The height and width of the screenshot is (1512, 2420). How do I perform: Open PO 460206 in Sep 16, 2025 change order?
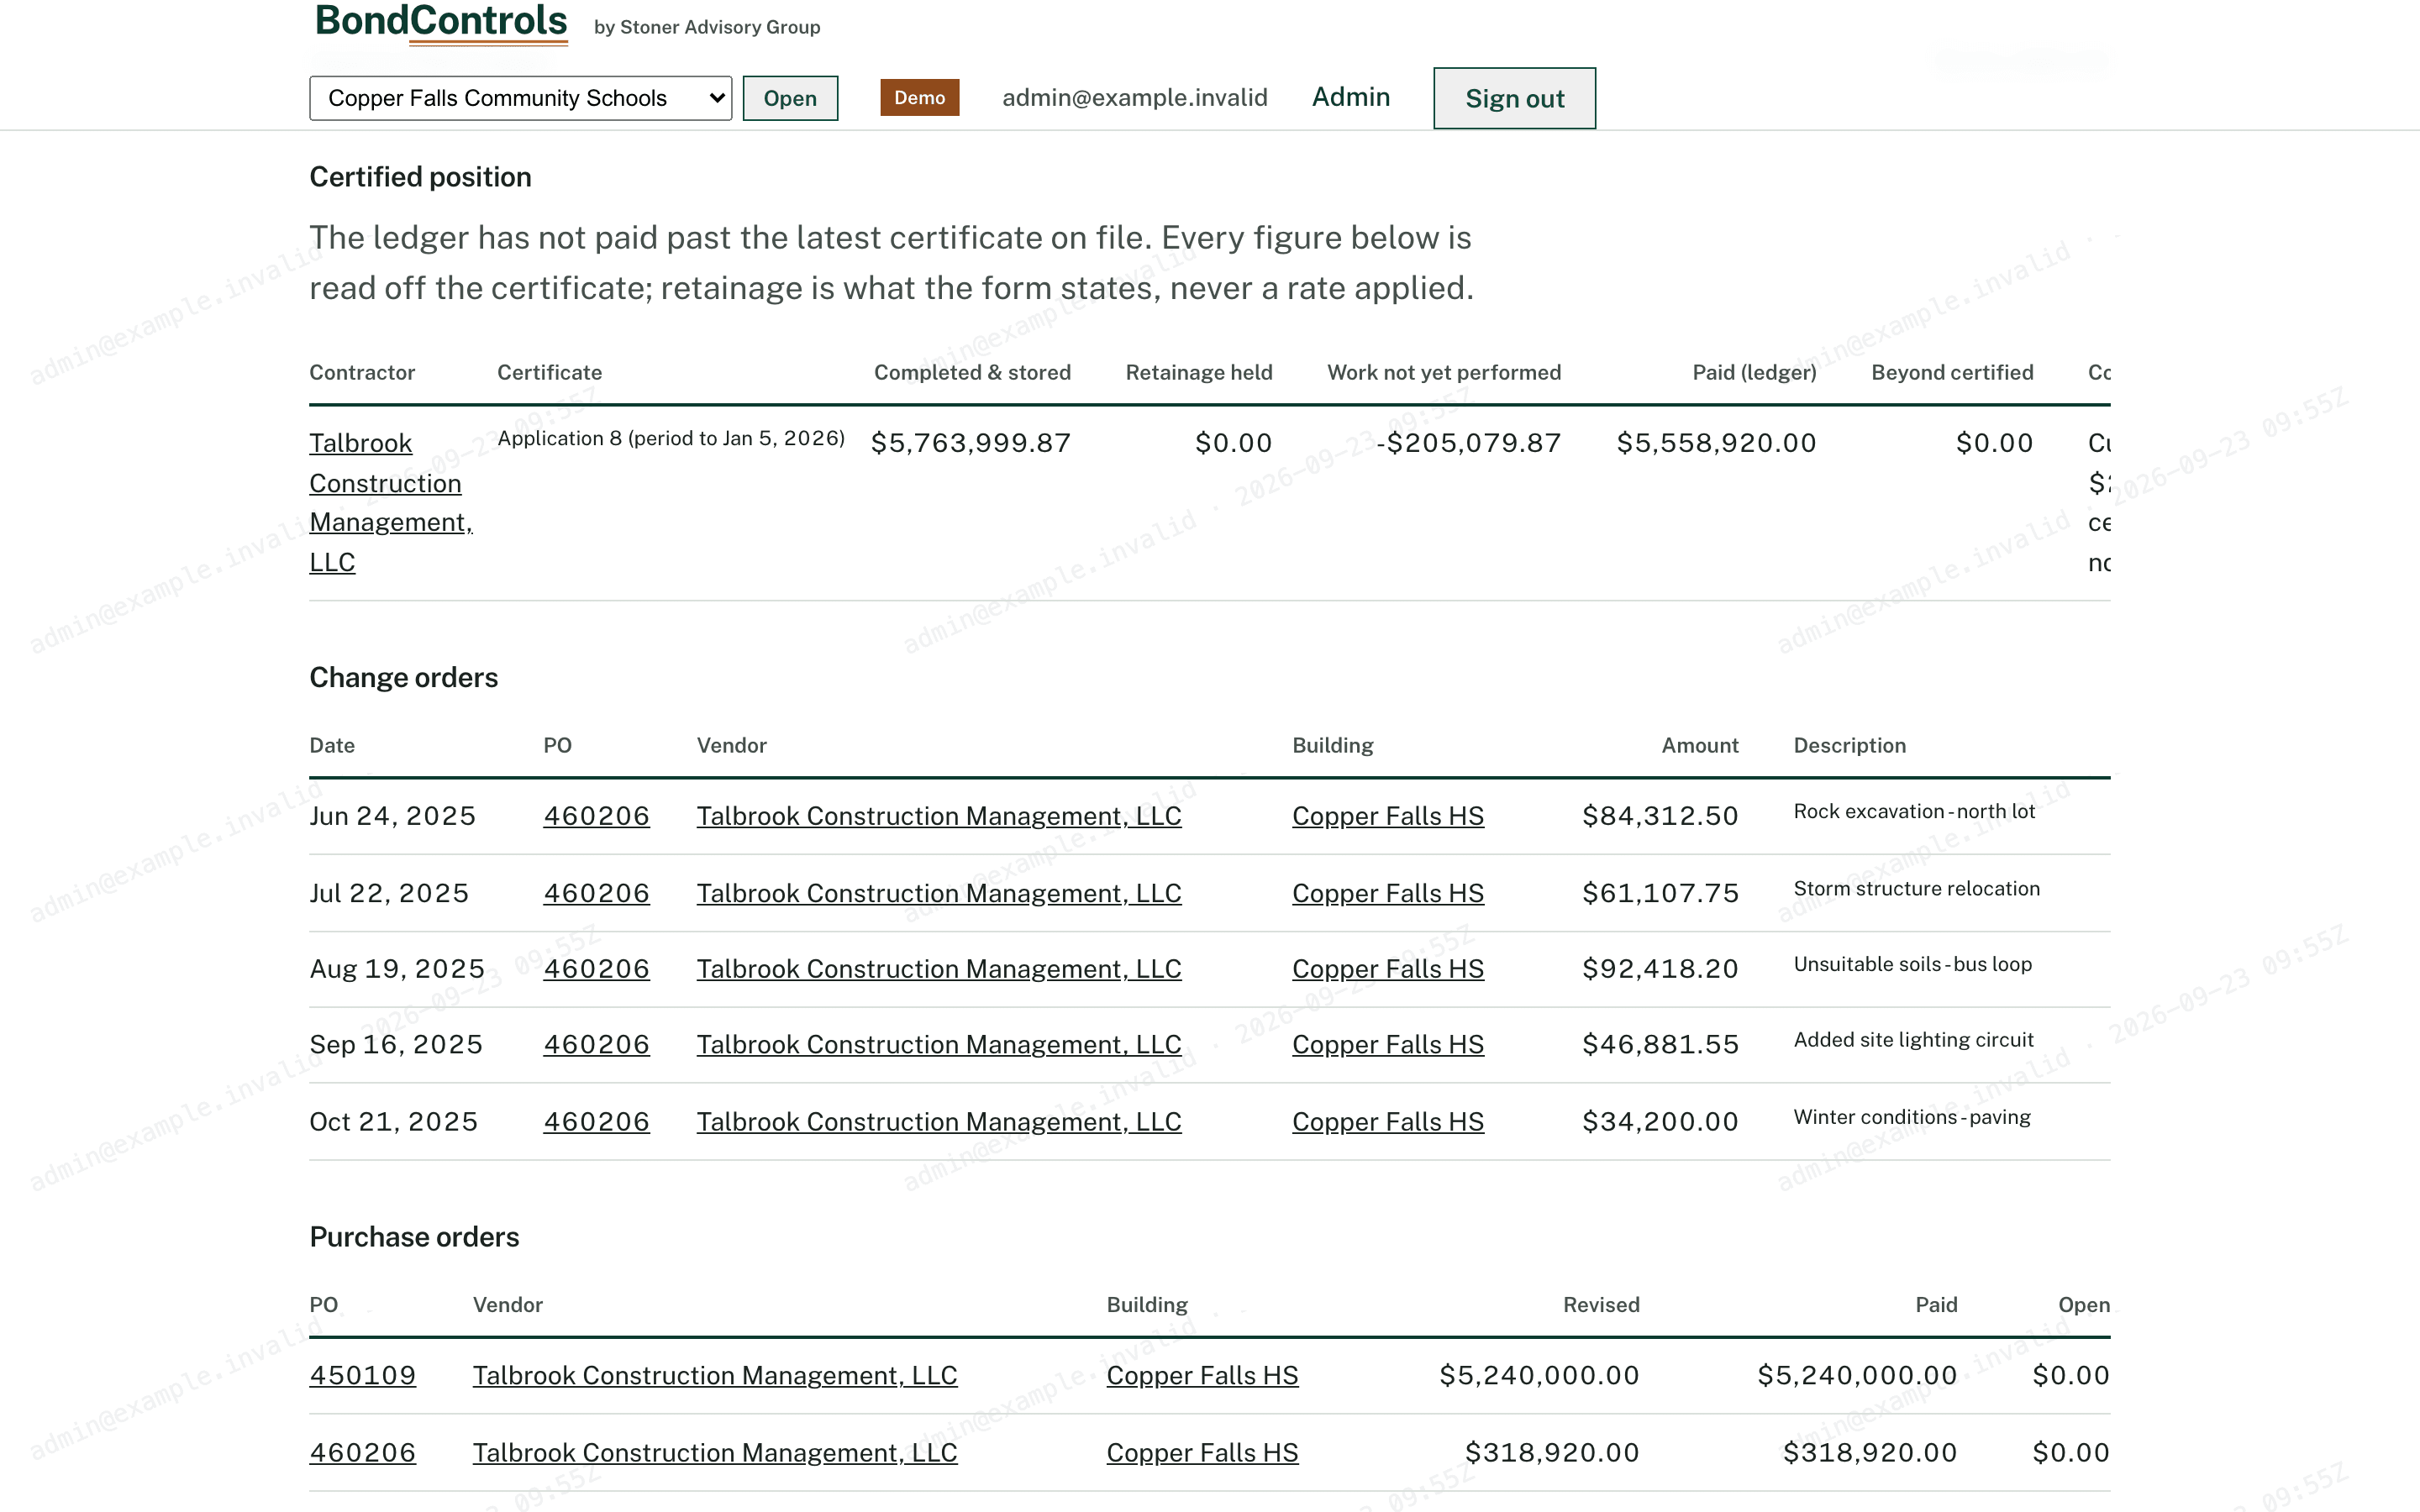596,1044
